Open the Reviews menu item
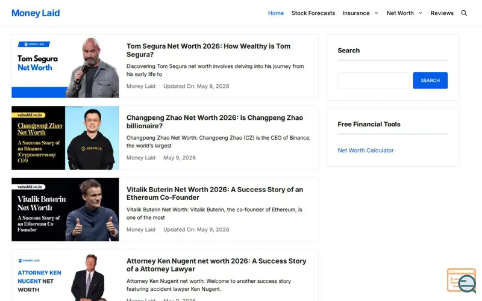This screenshot has width=482, height=301. click(442, 13)
